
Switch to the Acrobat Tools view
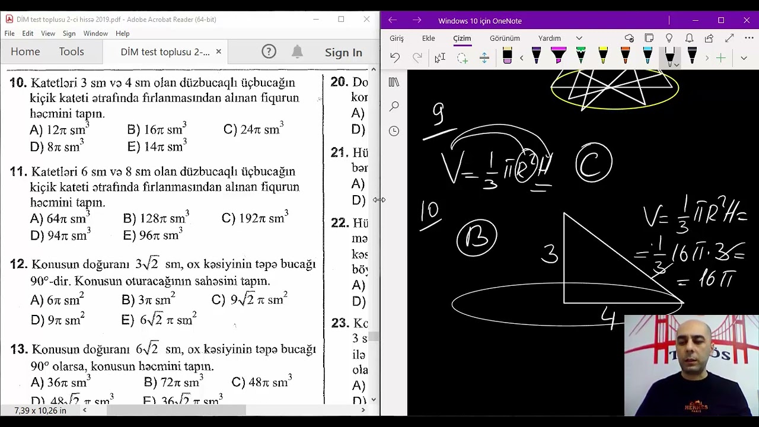pyautogui.click(x=71, y=52)
